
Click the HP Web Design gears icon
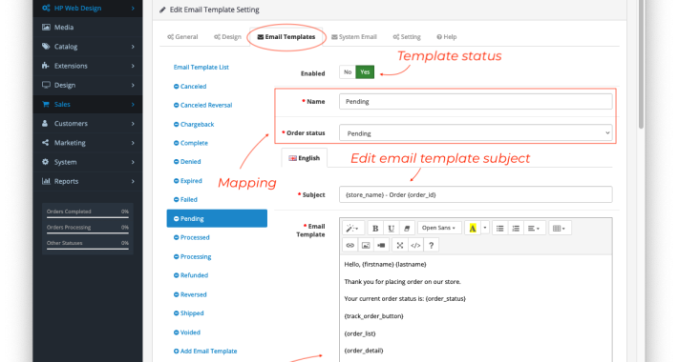pyautogui.click(x=46, y=8)
